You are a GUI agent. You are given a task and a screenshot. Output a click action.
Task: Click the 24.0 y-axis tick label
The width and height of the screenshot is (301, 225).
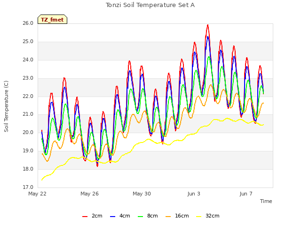pos(28,60)
